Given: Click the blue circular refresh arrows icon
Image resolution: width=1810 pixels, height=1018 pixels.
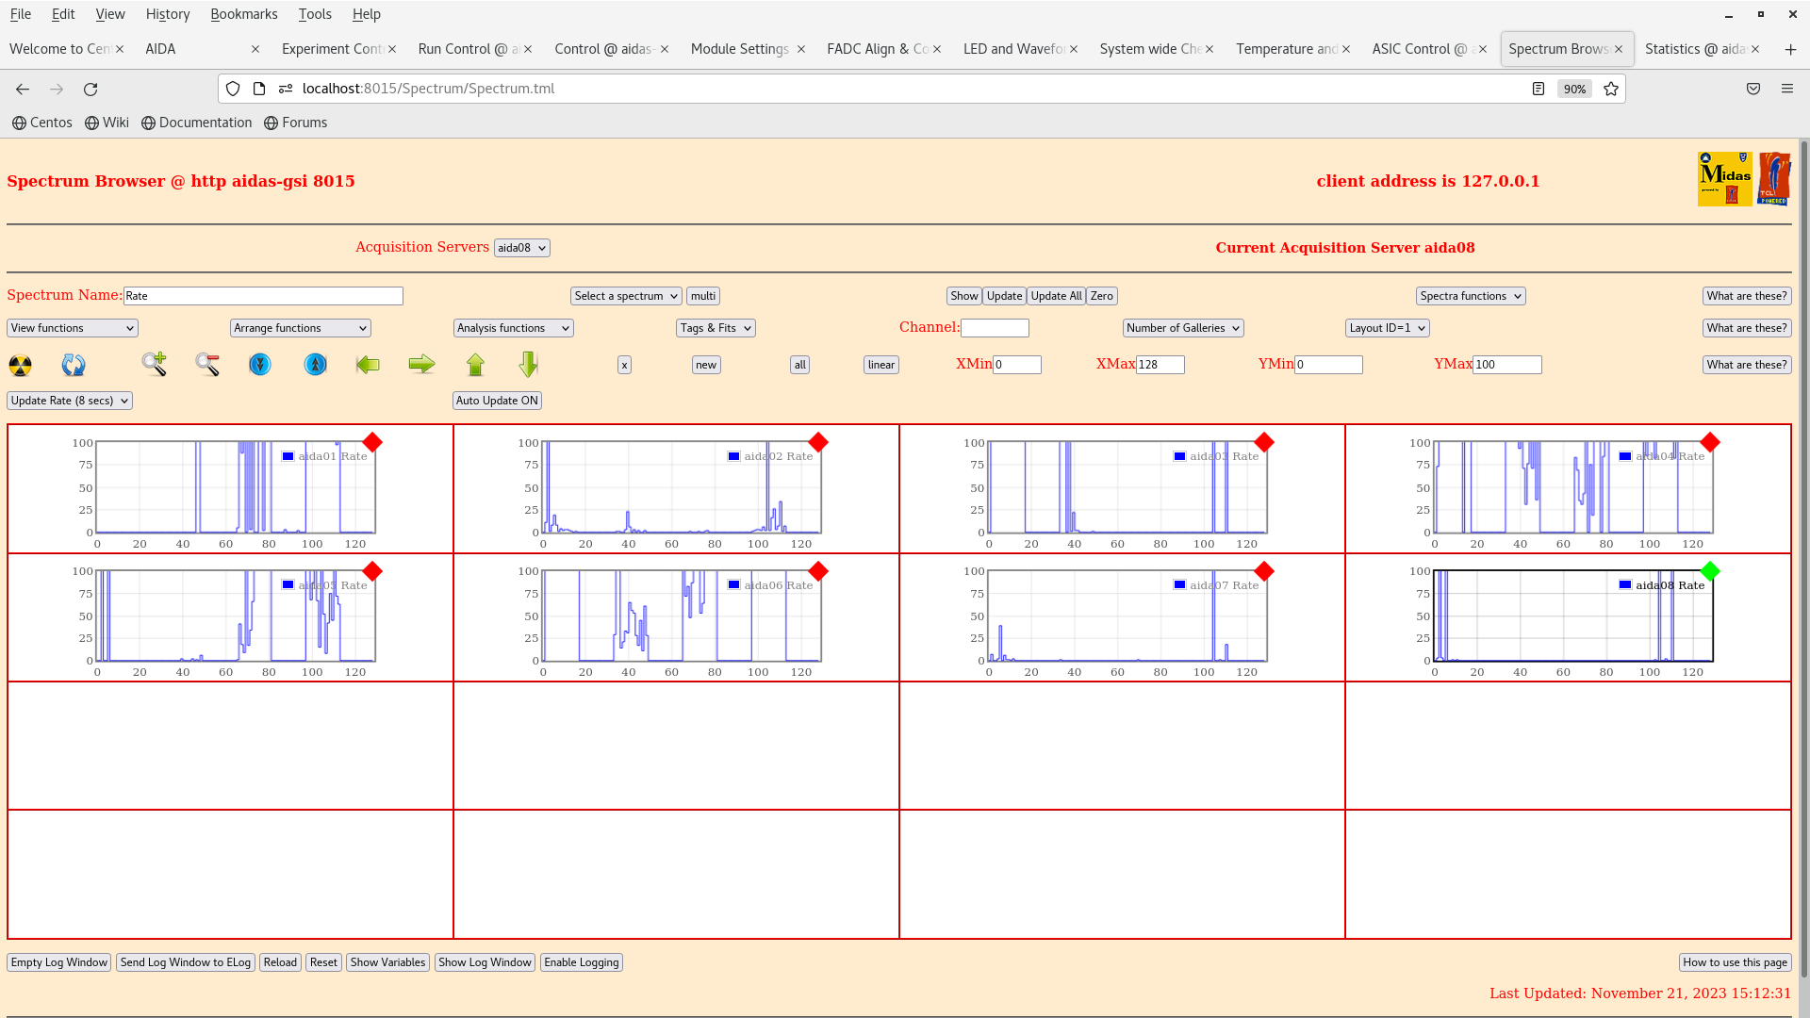Looking at the screenshot, I should (x=74, y=365).
